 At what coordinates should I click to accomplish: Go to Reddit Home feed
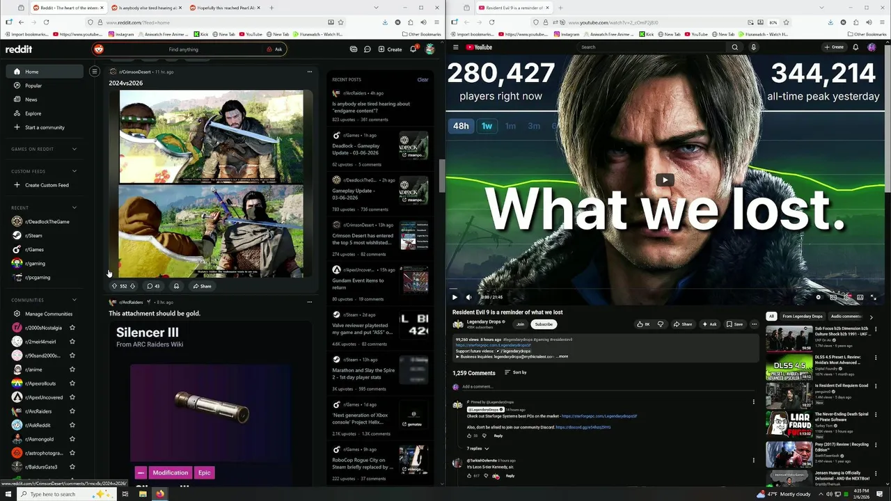pyautogui.click(x=45, y=72)
